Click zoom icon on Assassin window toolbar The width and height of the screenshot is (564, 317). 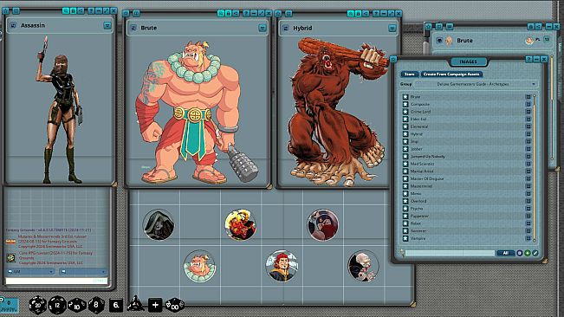66,11
